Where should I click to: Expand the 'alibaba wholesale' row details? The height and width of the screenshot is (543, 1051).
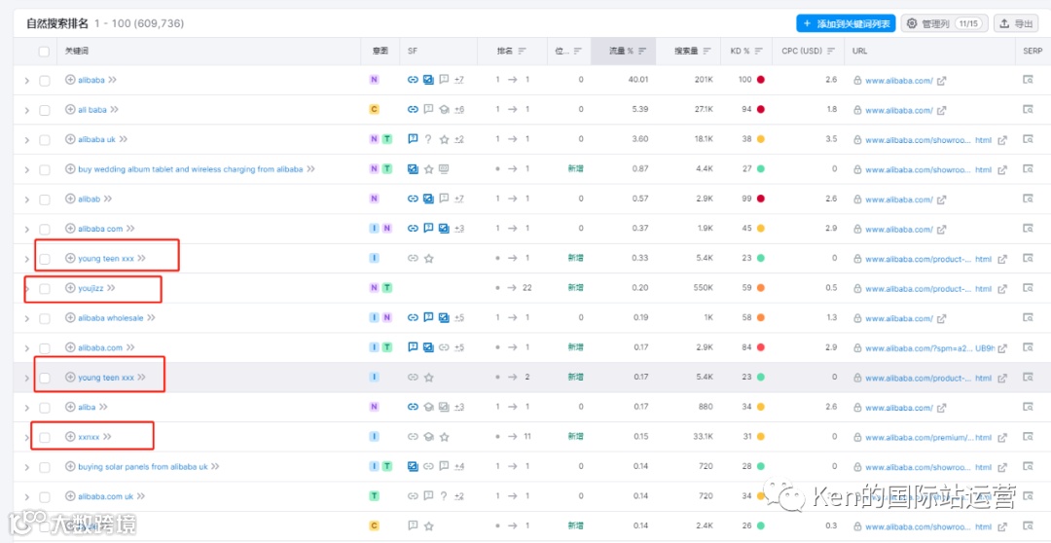coord(27,319)
